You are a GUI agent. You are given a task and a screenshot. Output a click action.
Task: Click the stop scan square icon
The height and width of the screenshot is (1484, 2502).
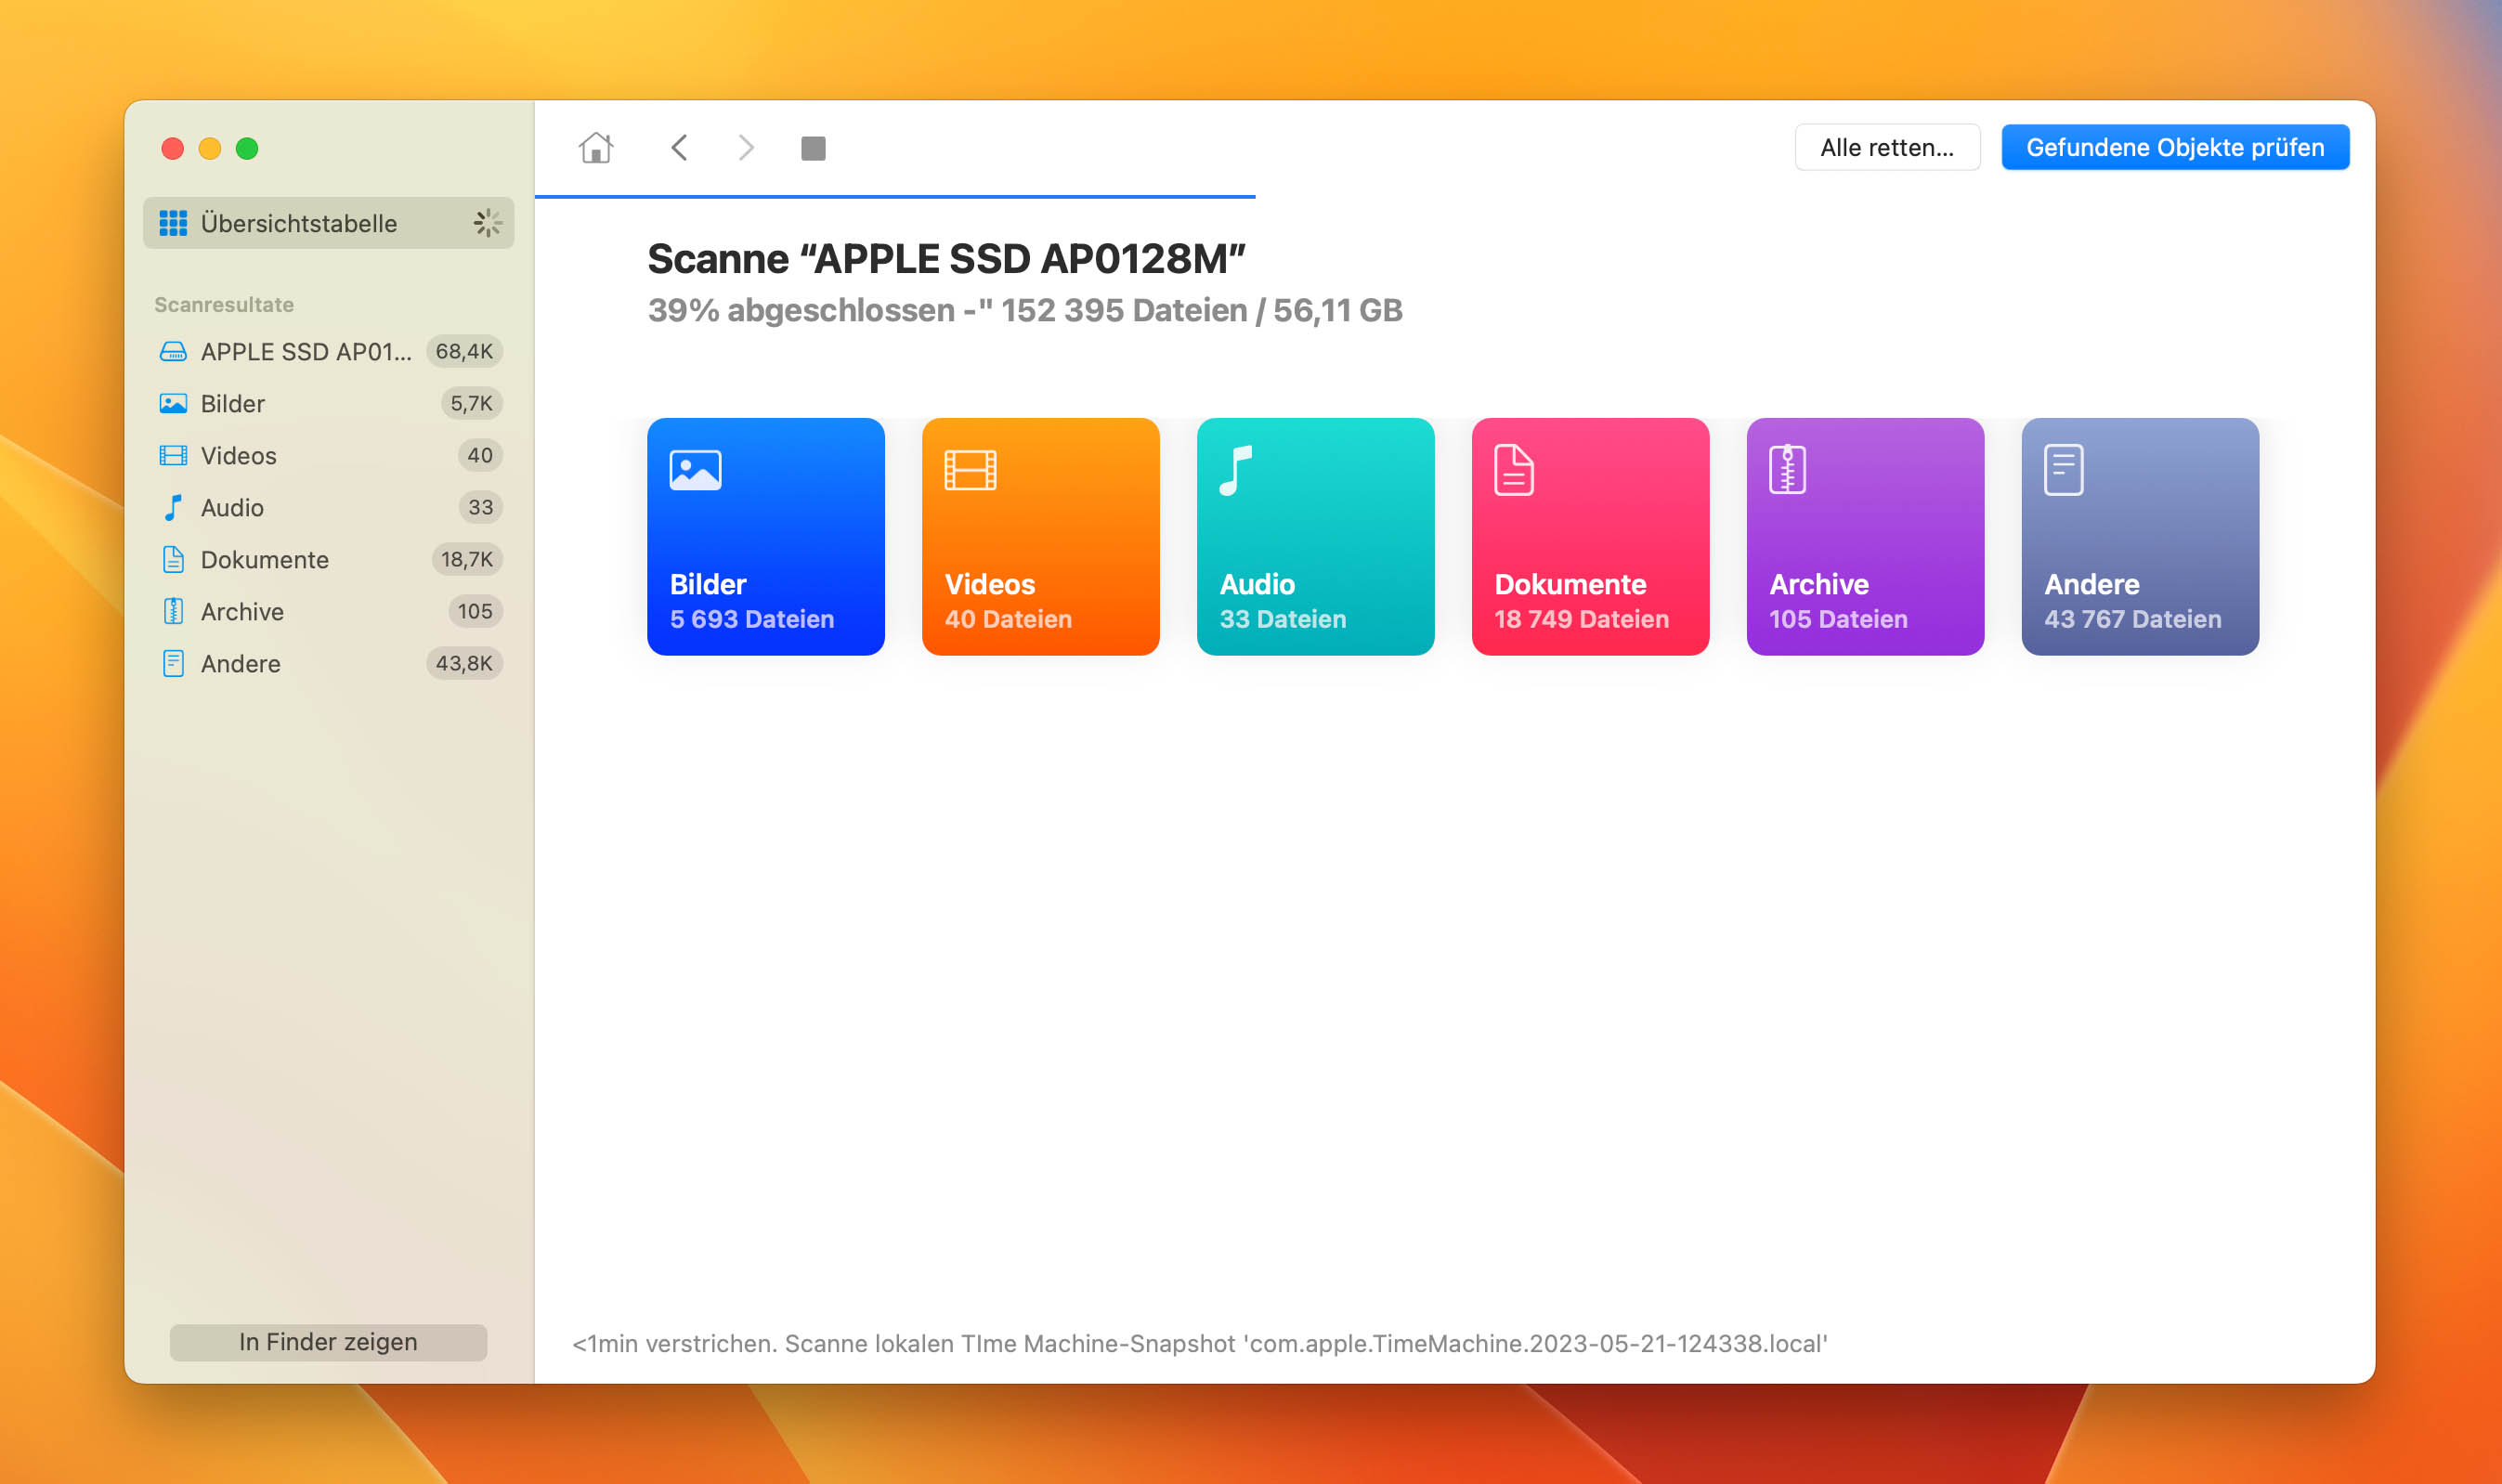(813, 147)
